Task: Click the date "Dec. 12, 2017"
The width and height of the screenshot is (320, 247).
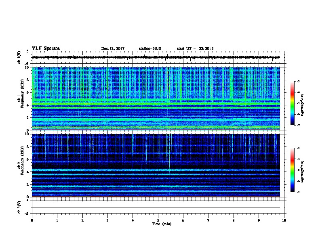Action: (113, 48)
